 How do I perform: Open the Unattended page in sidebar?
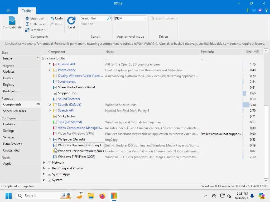11,150
